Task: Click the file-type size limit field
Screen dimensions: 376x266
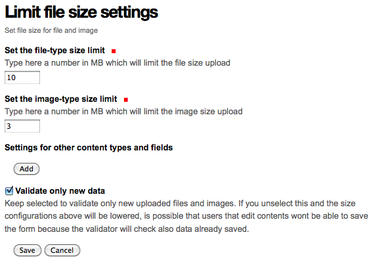Action: (22, 78)
